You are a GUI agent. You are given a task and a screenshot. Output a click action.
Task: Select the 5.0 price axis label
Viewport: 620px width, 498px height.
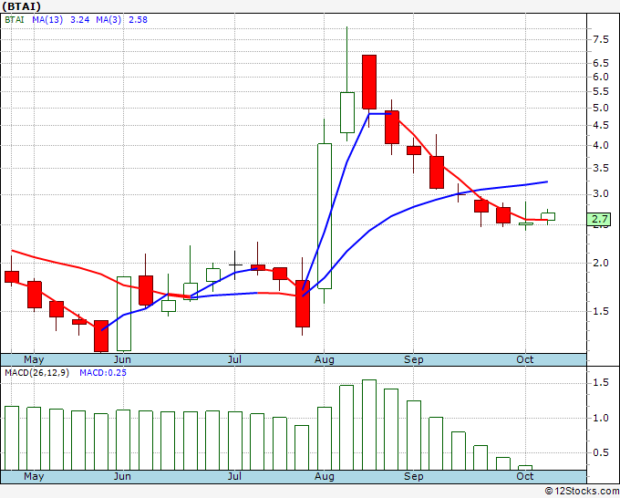(601, 108)
